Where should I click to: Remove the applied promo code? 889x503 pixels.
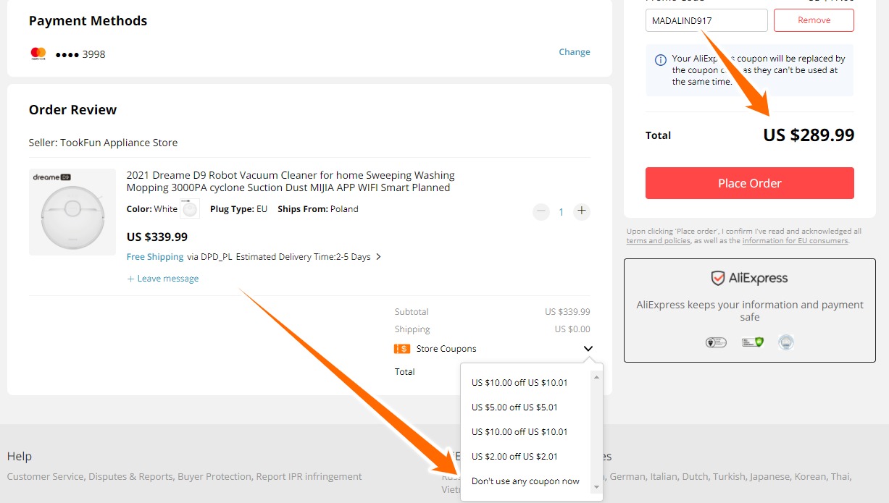pyautogui.click(x=813, y=20)
